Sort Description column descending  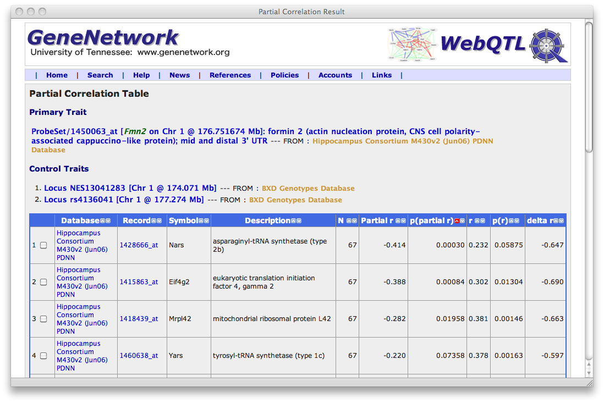click(299, 221)
